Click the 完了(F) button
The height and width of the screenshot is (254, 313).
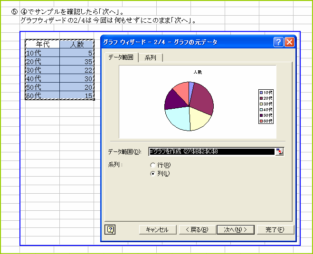click(275, 230)
